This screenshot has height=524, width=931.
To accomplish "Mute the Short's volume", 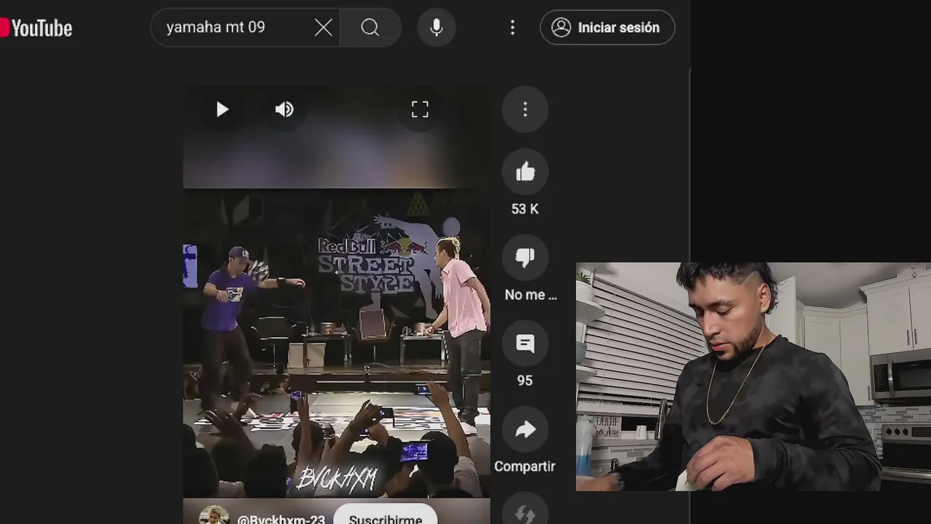I will 284,110.
